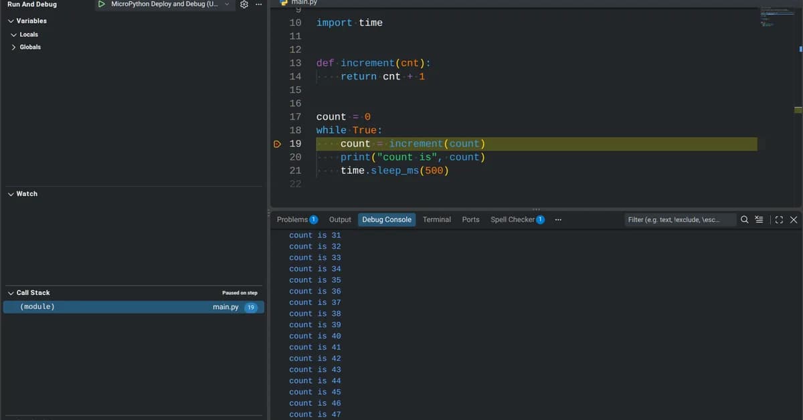This screenshot has width=803, height=420.
Task: Click the Spell Checker count badge
Action: click(540, 219)
